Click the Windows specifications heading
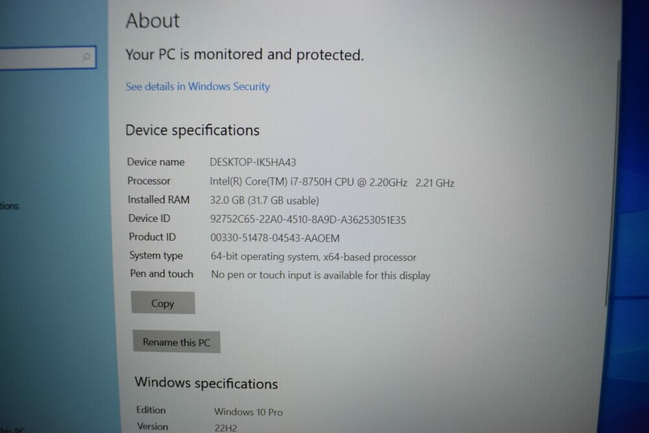 click(206, 383)
